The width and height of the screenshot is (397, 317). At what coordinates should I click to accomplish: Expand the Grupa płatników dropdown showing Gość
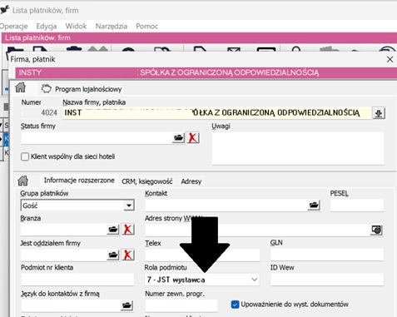[129, 206]
